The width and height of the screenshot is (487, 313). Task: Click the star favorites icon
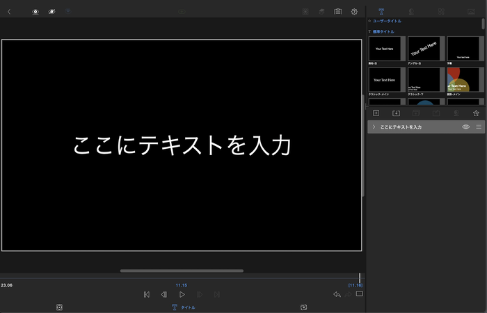tap(476, 113)
